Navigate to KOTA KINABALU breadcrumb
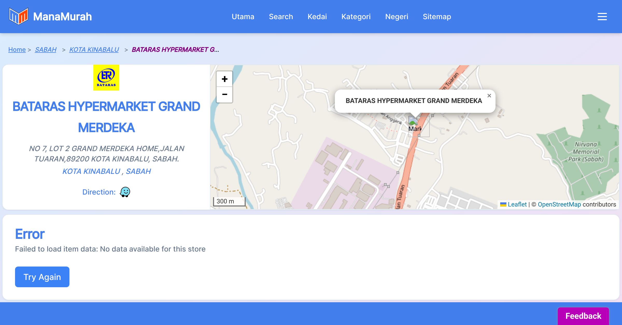 [94, 49]
